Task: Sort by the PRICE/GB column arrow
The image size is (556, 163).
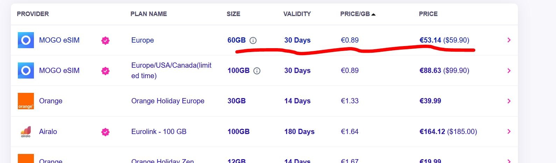Action: [x=373, y=14]
